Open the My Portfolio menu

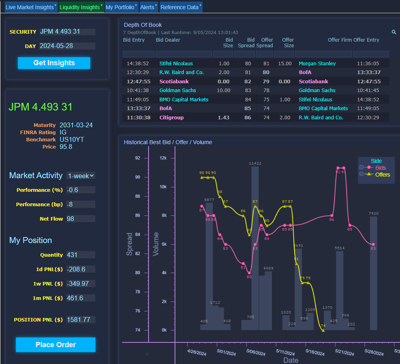click(x=121, y=7)
